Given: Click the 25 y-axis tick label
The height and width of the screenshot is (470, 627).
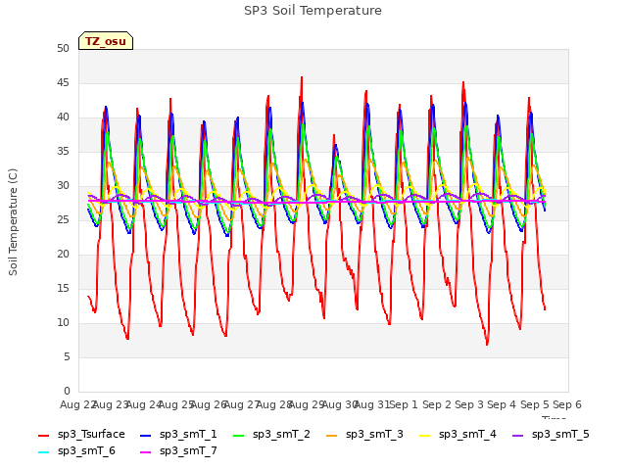Looking at the screenshot, I should pyautogui.click(x=63, y=219).
